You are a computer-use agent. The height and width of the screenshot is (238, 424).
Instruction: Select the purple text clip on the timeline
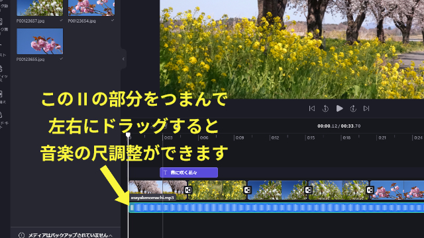[x=189, y=173]
